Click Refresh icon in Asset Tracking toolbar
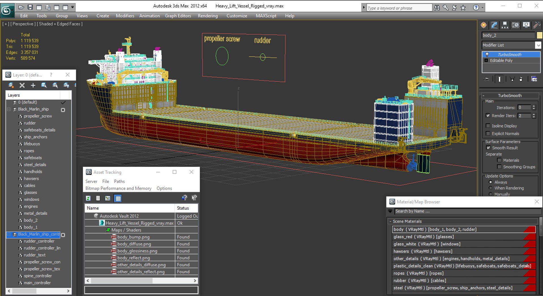This screenshot has height=296, width=543. (88, 198)
